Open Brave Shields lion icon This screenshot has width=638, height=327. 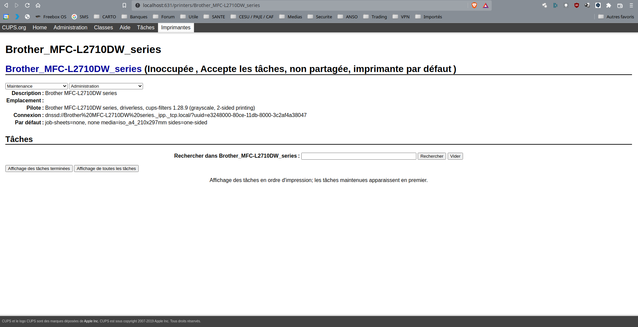[474, 5]
